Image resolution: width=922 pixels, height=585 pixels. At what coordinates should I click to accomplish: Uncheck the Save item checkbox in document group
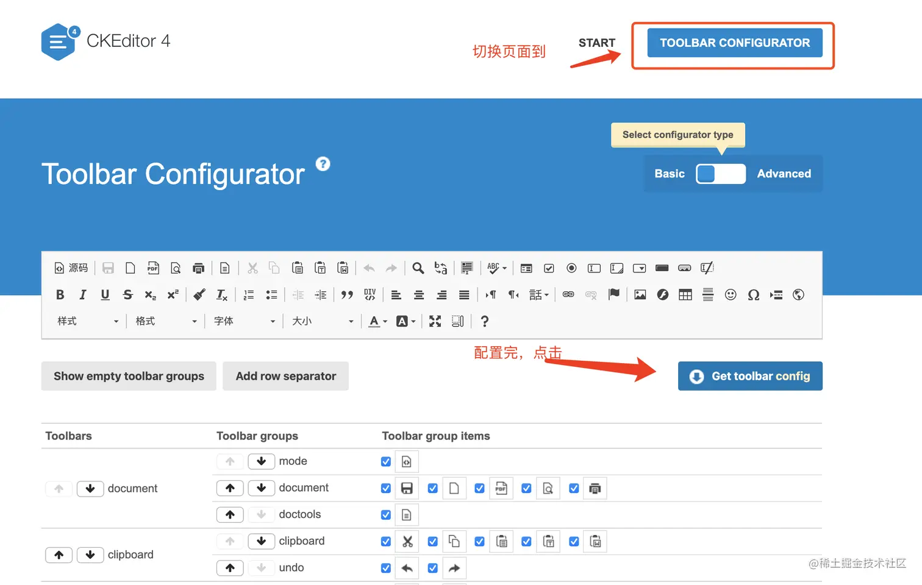coord(386,488)
